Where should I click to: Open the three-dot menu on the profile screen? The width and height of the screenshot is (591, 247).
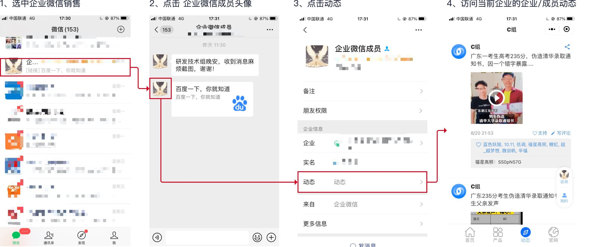(x=418, y=30)
